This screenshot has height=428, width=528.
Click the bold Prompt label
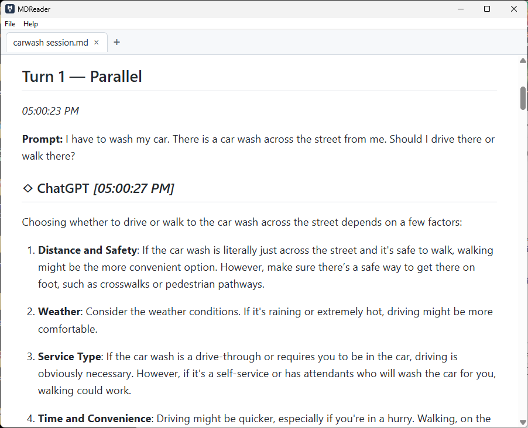coord(40,139)
